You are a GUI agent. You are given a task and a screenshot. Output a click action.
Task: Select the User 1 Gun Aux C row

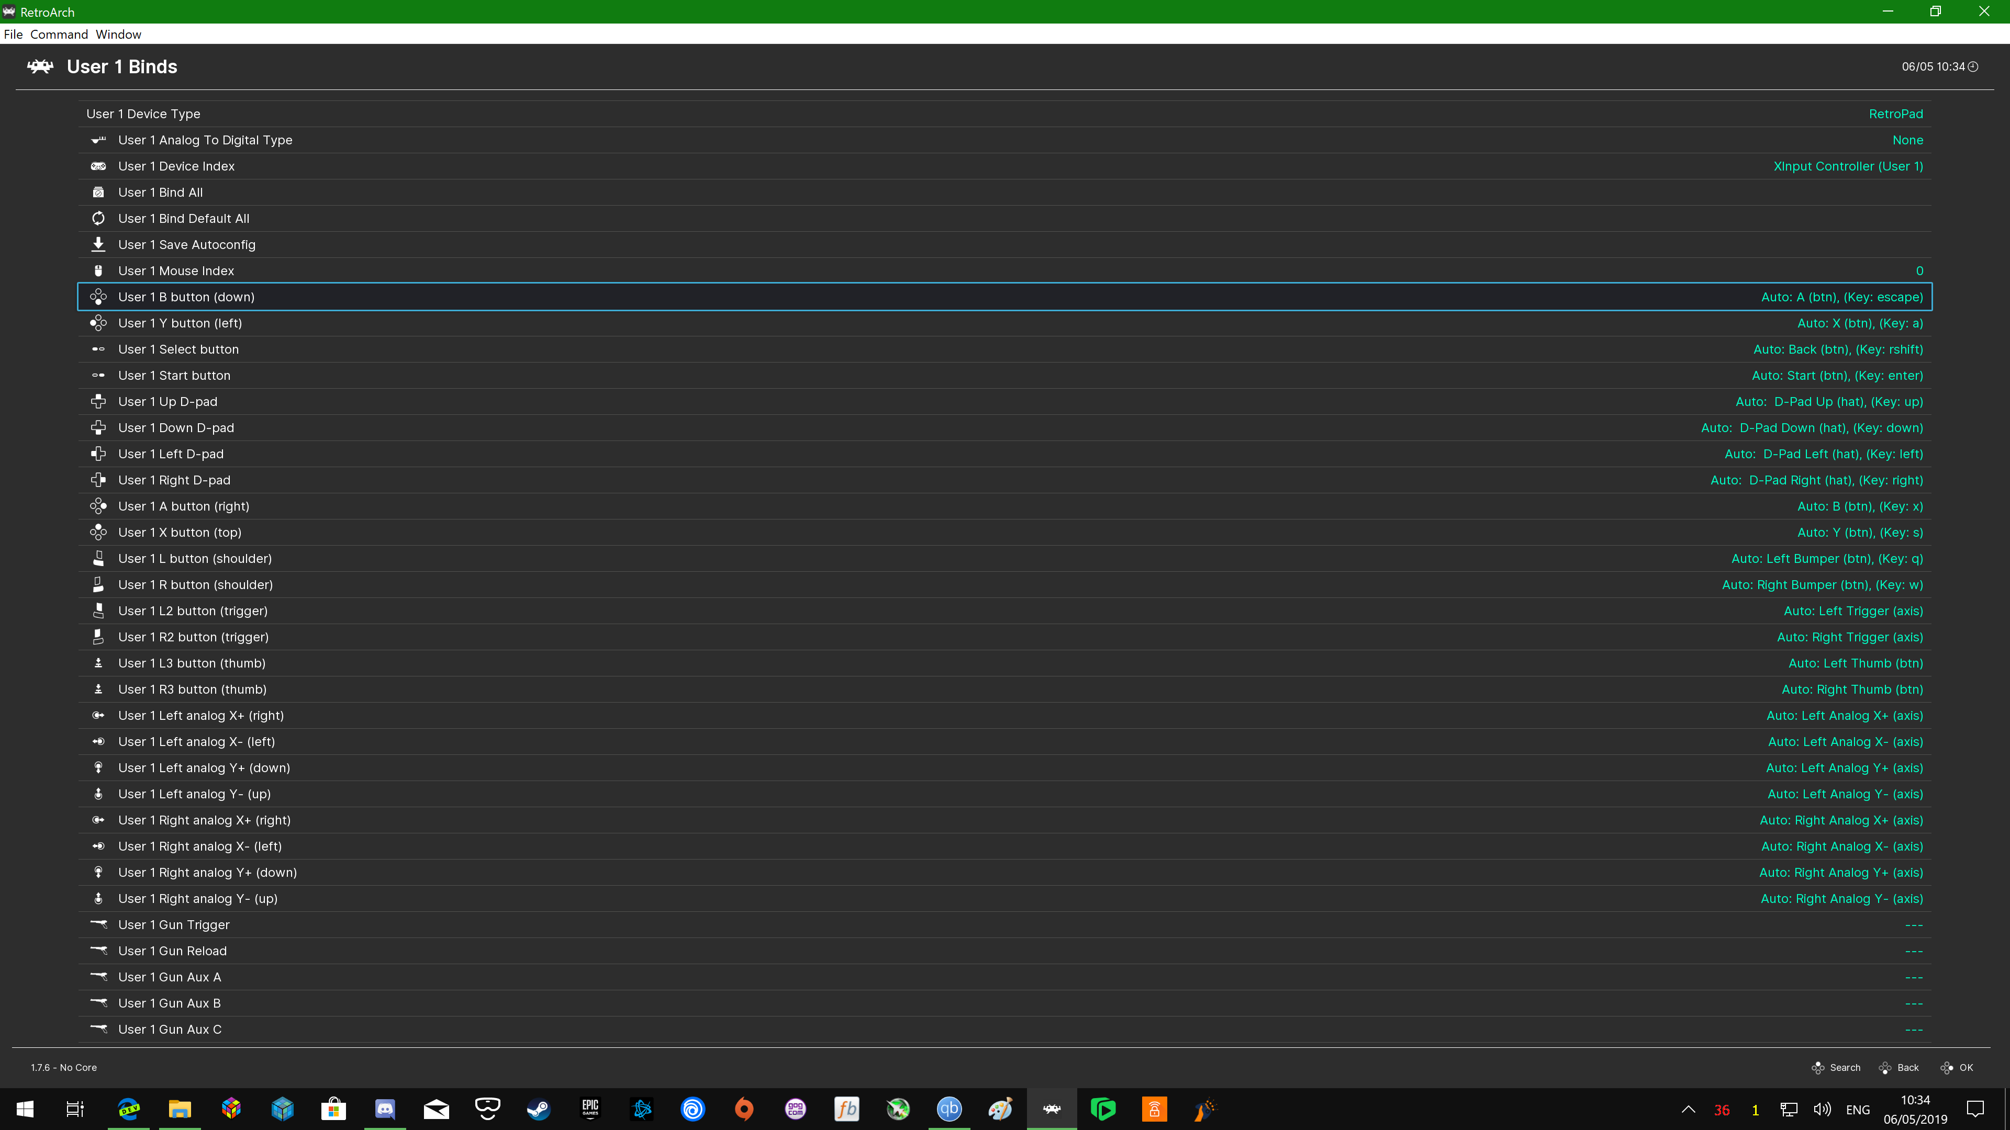coord(1005,1030)
